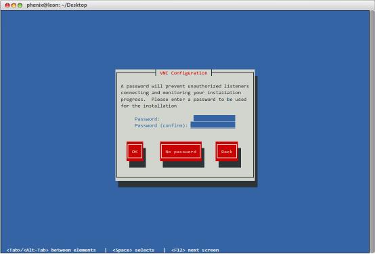Focus the Password (confirm) input field
The height and width of the screenshot is (254, 375).
pos(213,125)
